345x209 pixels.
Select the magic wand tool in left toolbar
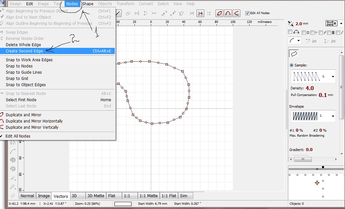tap(13, 186)
